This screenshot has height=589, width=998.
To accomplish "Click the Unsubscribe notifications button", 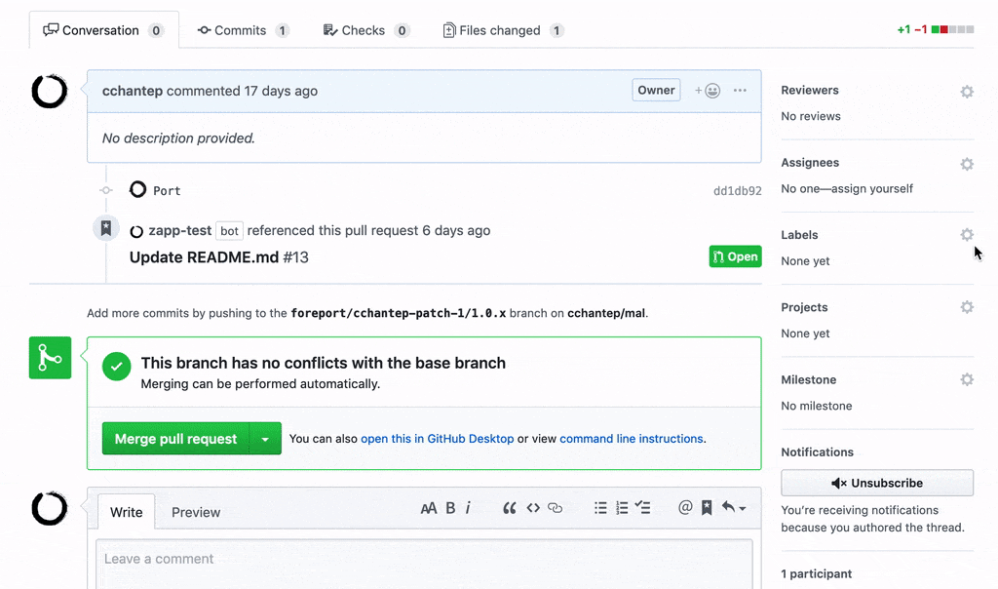I will 877,483.
